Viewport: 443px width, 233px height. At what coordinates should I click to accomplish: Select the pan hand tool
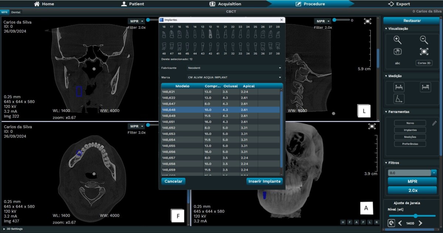tap(397, 52)
